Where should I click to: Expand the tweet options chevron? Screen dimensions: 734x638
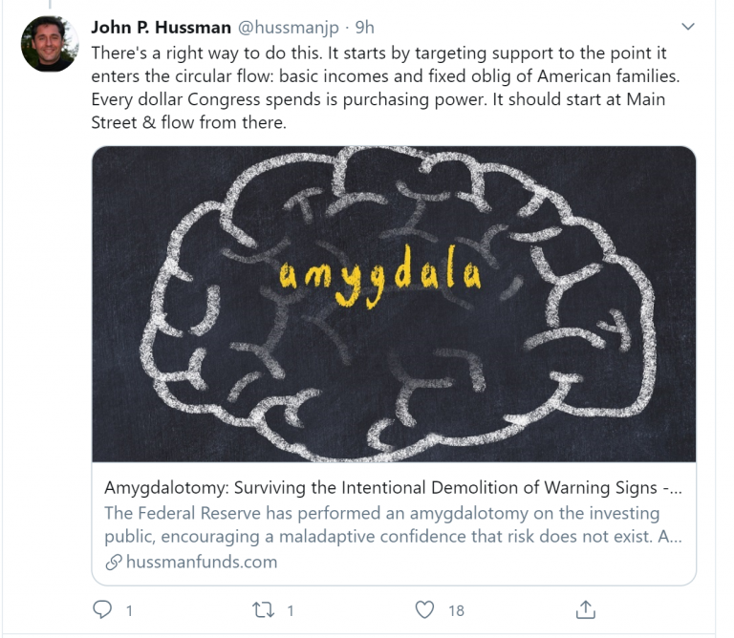[688, 27]
